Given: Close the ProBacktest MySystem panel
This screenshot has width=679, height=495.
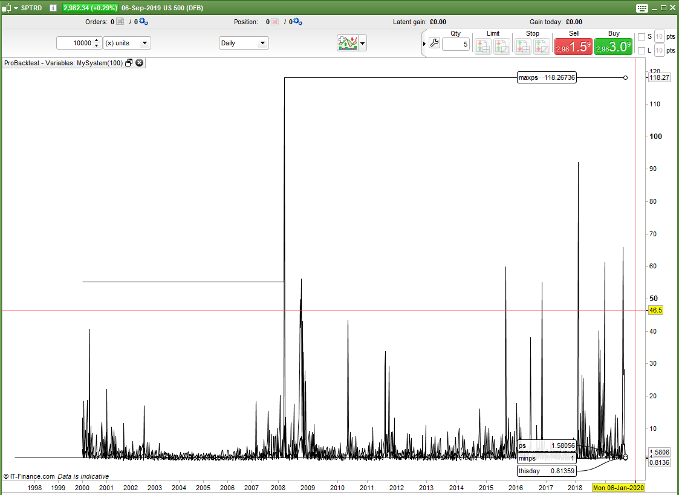Looking at the screenshot, I should pyautogui.click(x=139, y=63).
